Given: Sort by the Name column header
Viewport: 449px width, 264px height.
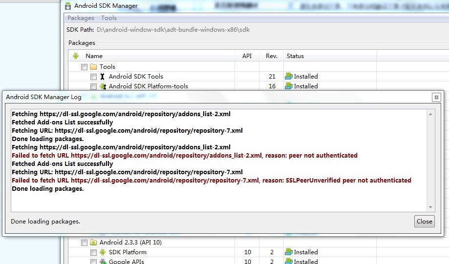Looking at the screenshot, I should point(94,56).
